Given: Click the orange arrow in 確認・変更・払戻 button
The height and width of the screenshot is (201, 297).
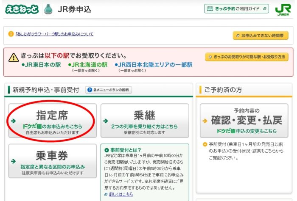Looking at the screenshot, I should [205, 121].
